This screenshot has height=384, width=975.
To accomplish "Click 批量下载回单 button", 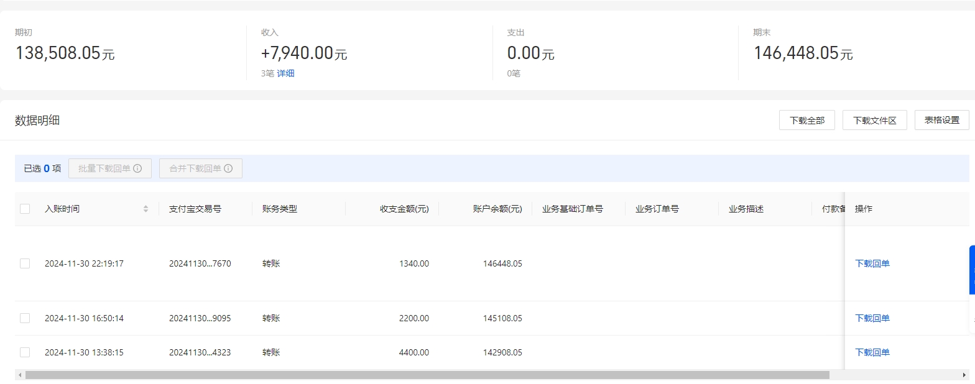I will click(110, 168).
